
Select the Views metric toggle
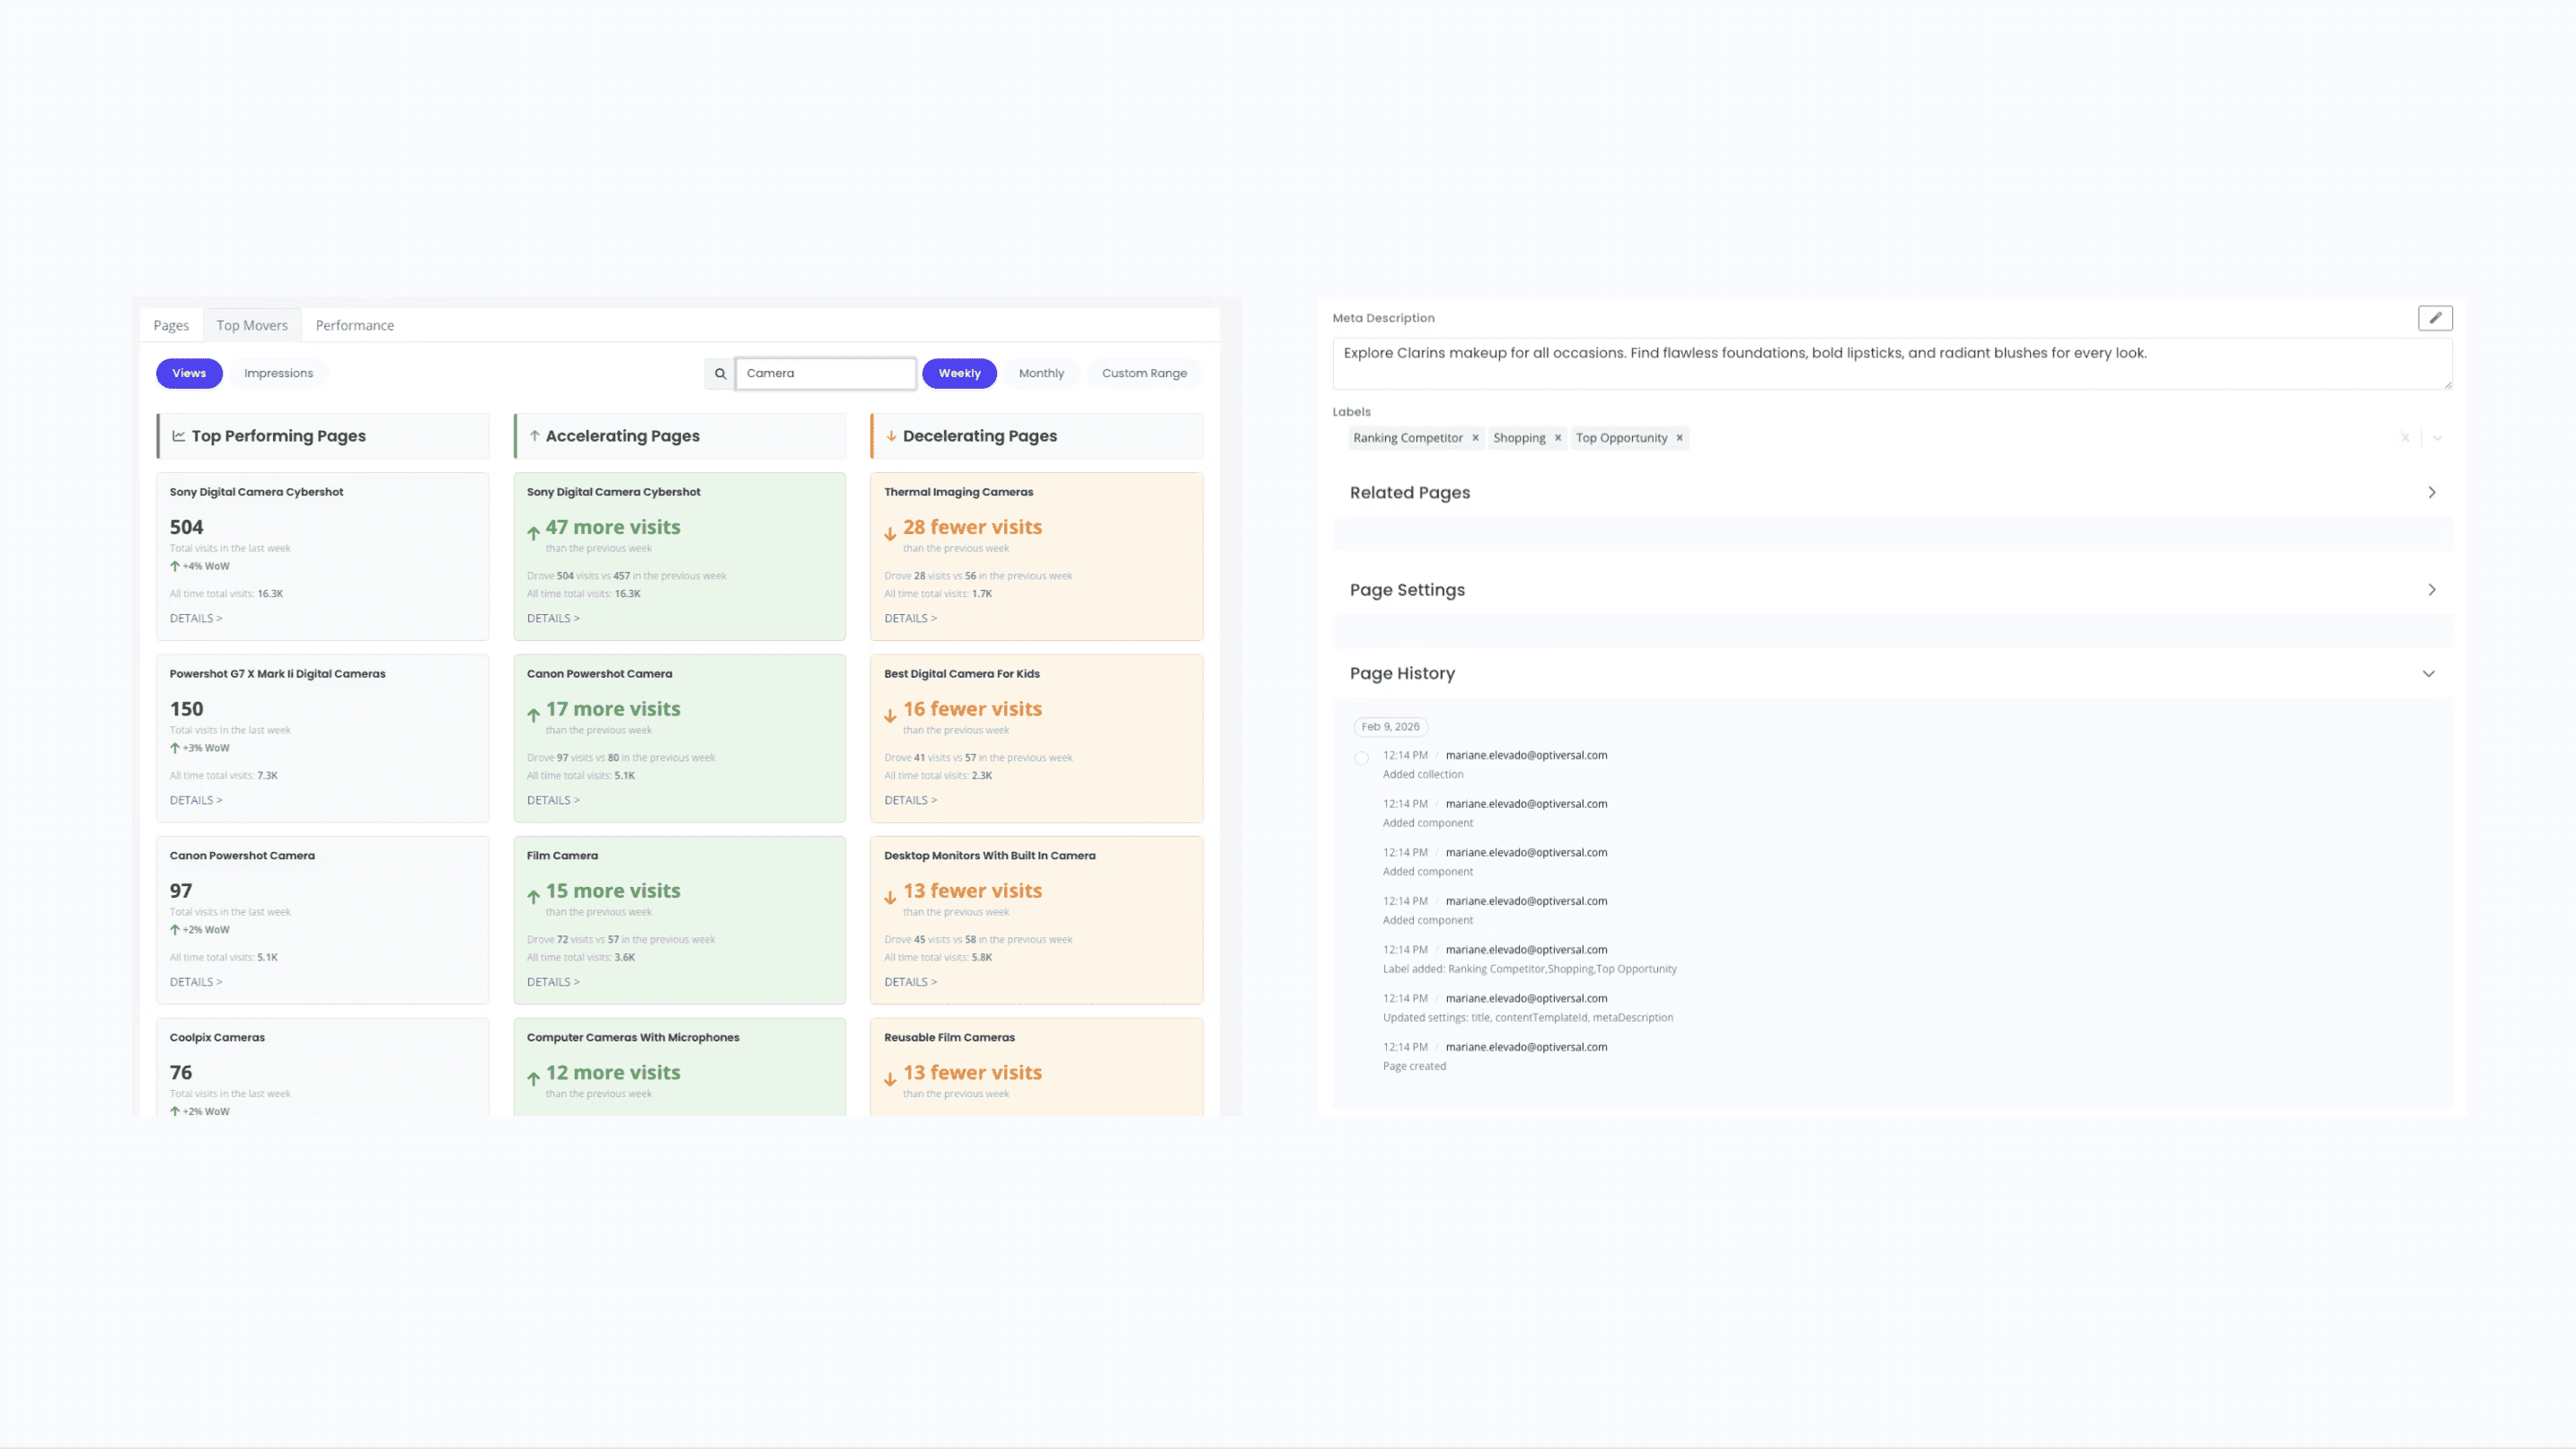click(x=189, y=373)
